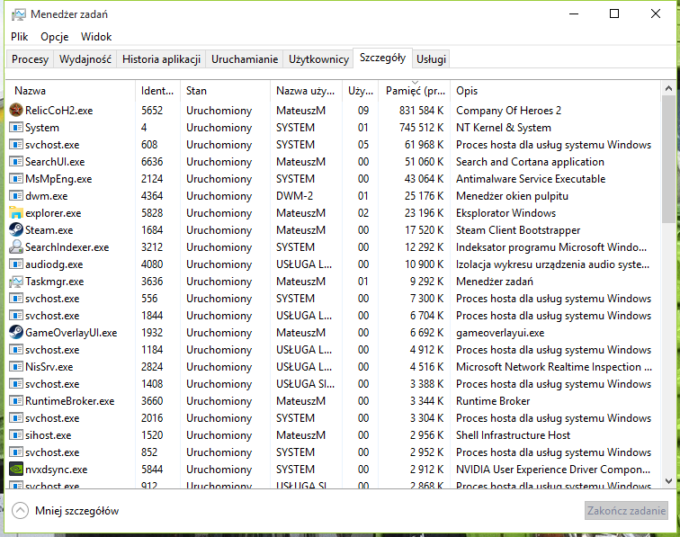Viewport: 680px width, 537px height.
Task: Click the RelicCoH2.exe game icon
Action: coord(16,110)
